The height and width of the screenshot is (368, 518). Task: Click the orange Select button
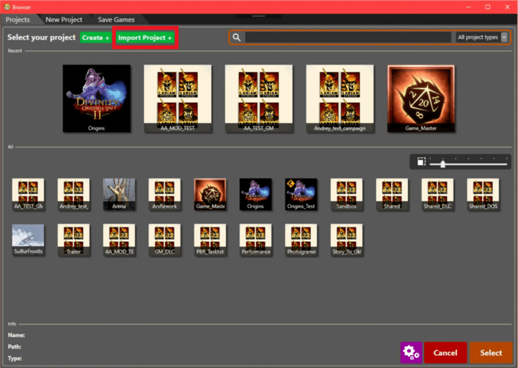[x=491, y=352]
